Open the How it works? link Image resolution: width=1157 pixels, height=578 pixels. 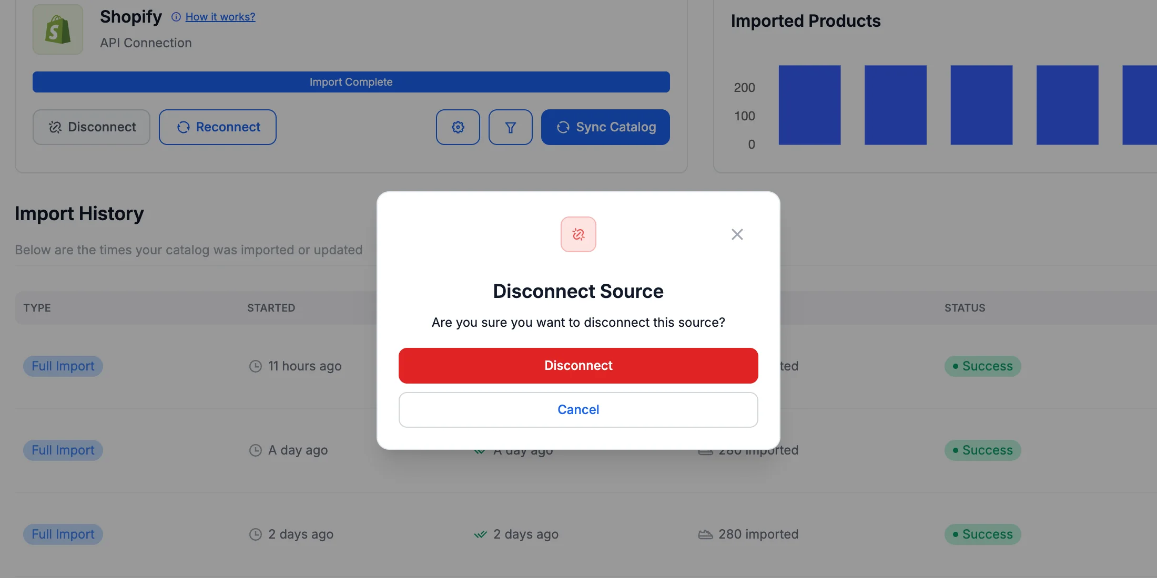(x=220, y=17)
